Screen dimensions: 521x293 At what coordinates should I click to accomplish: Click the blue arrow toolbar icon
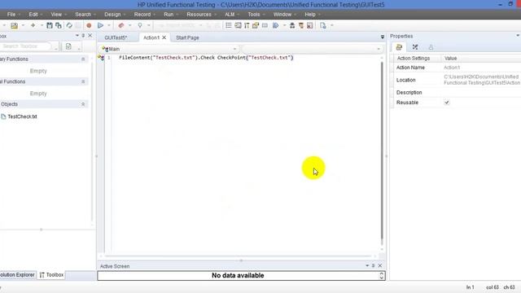tap(275, 25)
